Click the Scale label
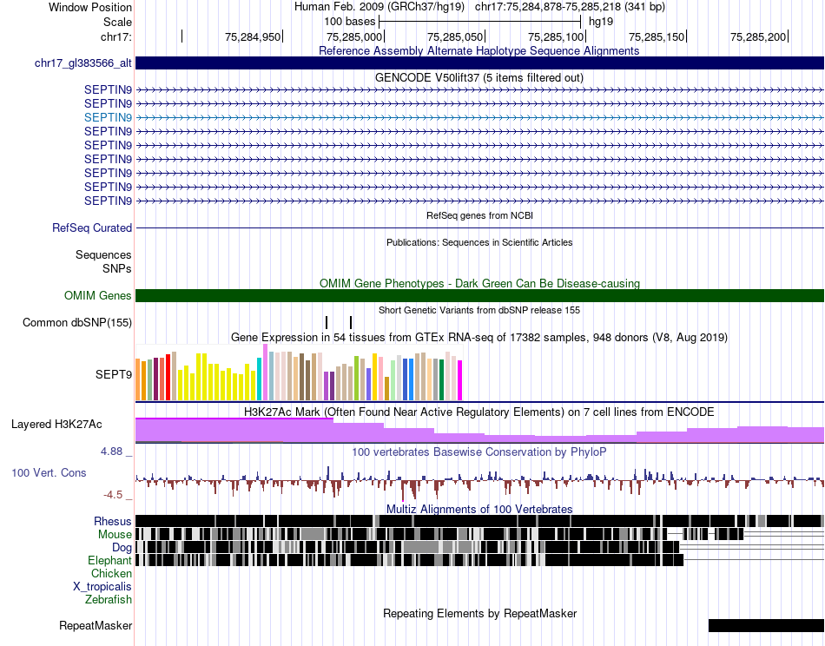 117,22
